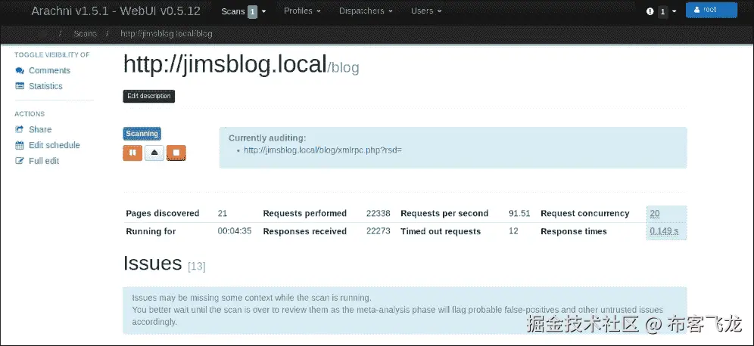Click the Edit description button
Image resolution: width=754 pixels, height=346 pixels.
[149, 96]
